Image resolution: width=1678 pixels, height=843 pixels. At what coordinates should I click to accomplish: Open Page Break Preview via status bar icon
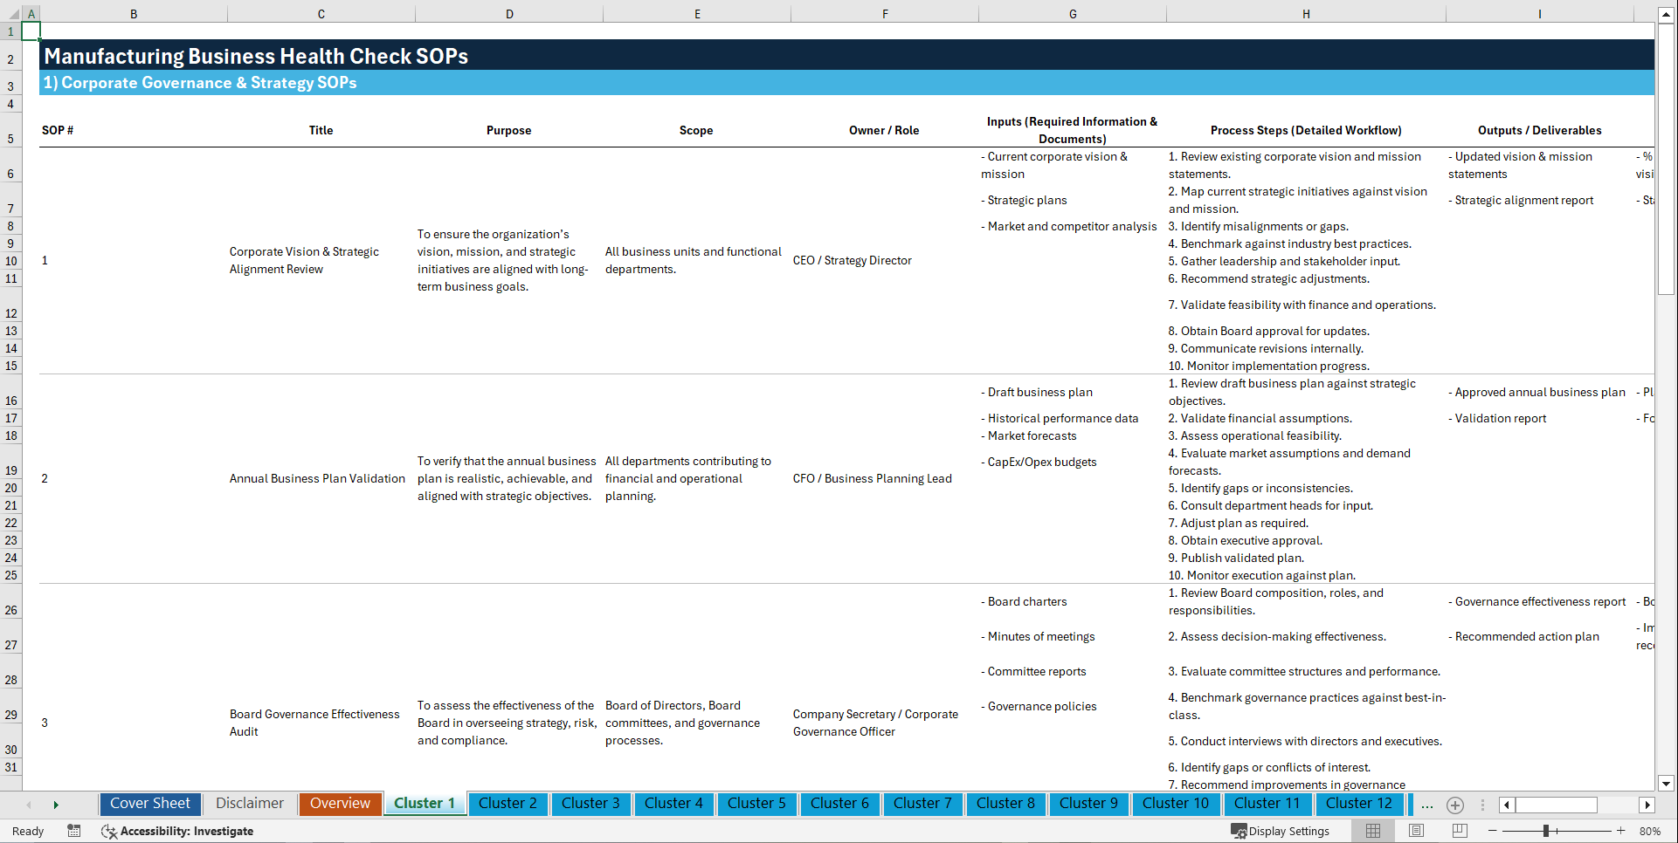coord(1459,831)
